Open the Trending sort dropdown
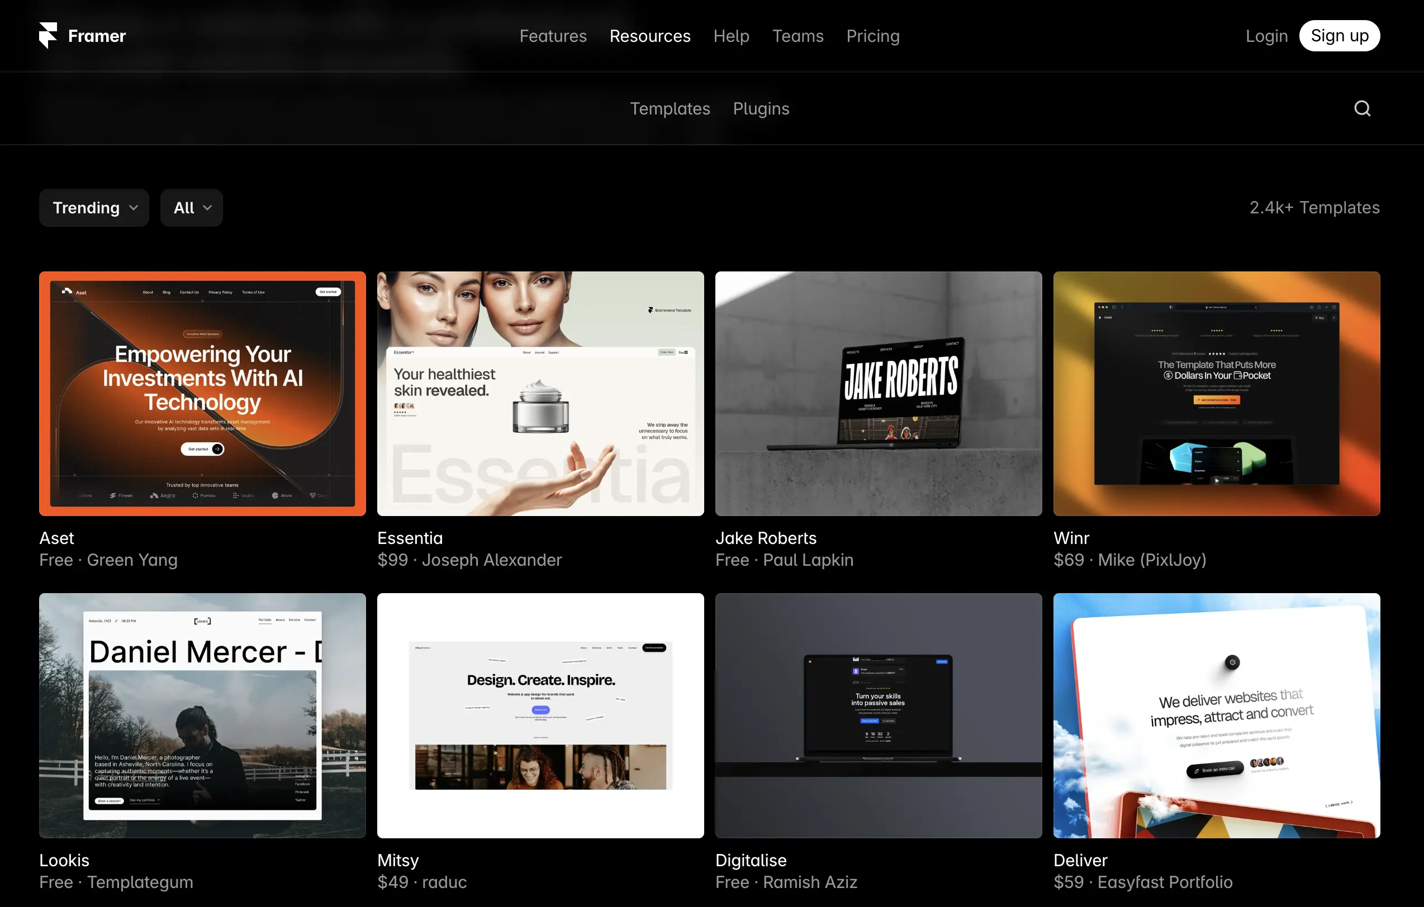The width and height of the screenshot is (1424, 907). pos(94,208)
